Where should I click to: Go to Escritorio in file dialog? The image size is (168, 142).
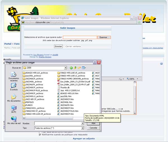click(x=14, y=86)
